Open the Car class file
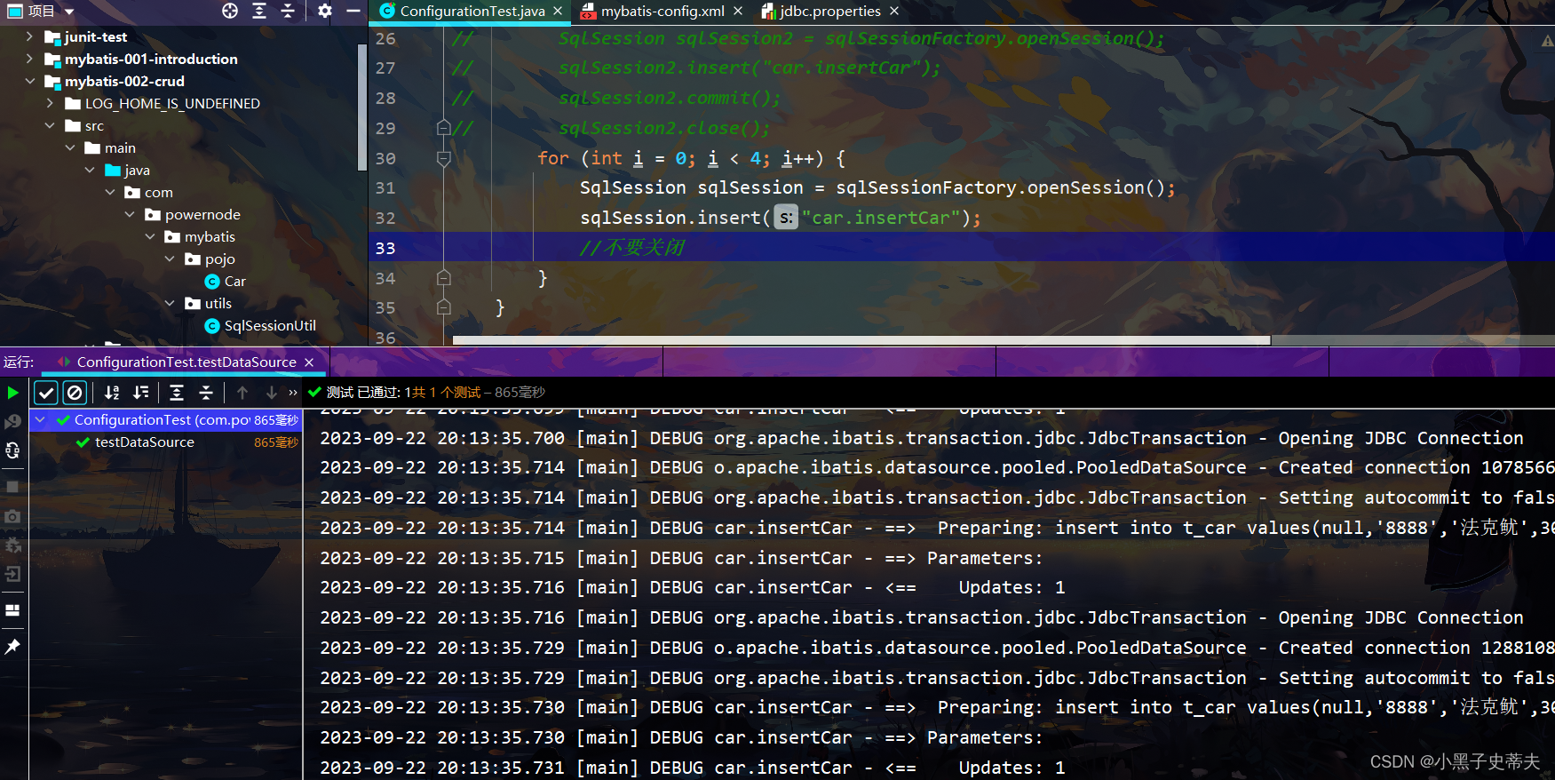Screen dimensions: 1555x780 click(x=226, y=281)
